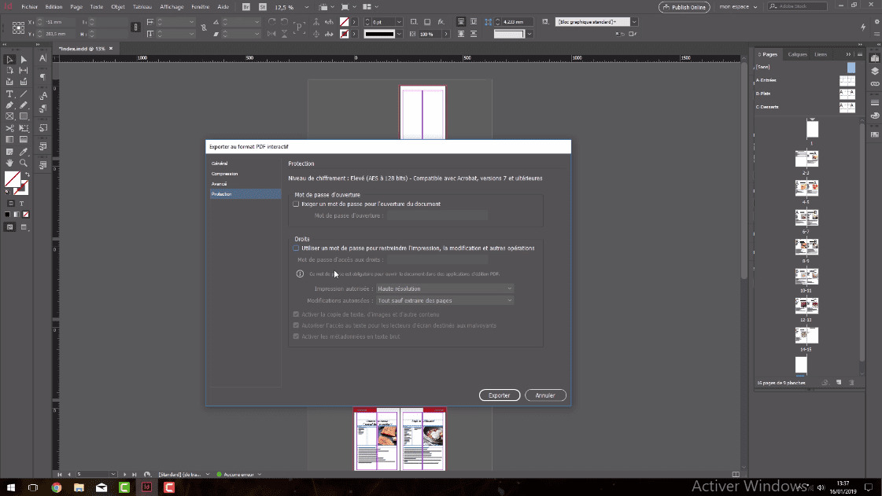
Task: Select the Compression section in dialog
Action: [x=223, y=174]
